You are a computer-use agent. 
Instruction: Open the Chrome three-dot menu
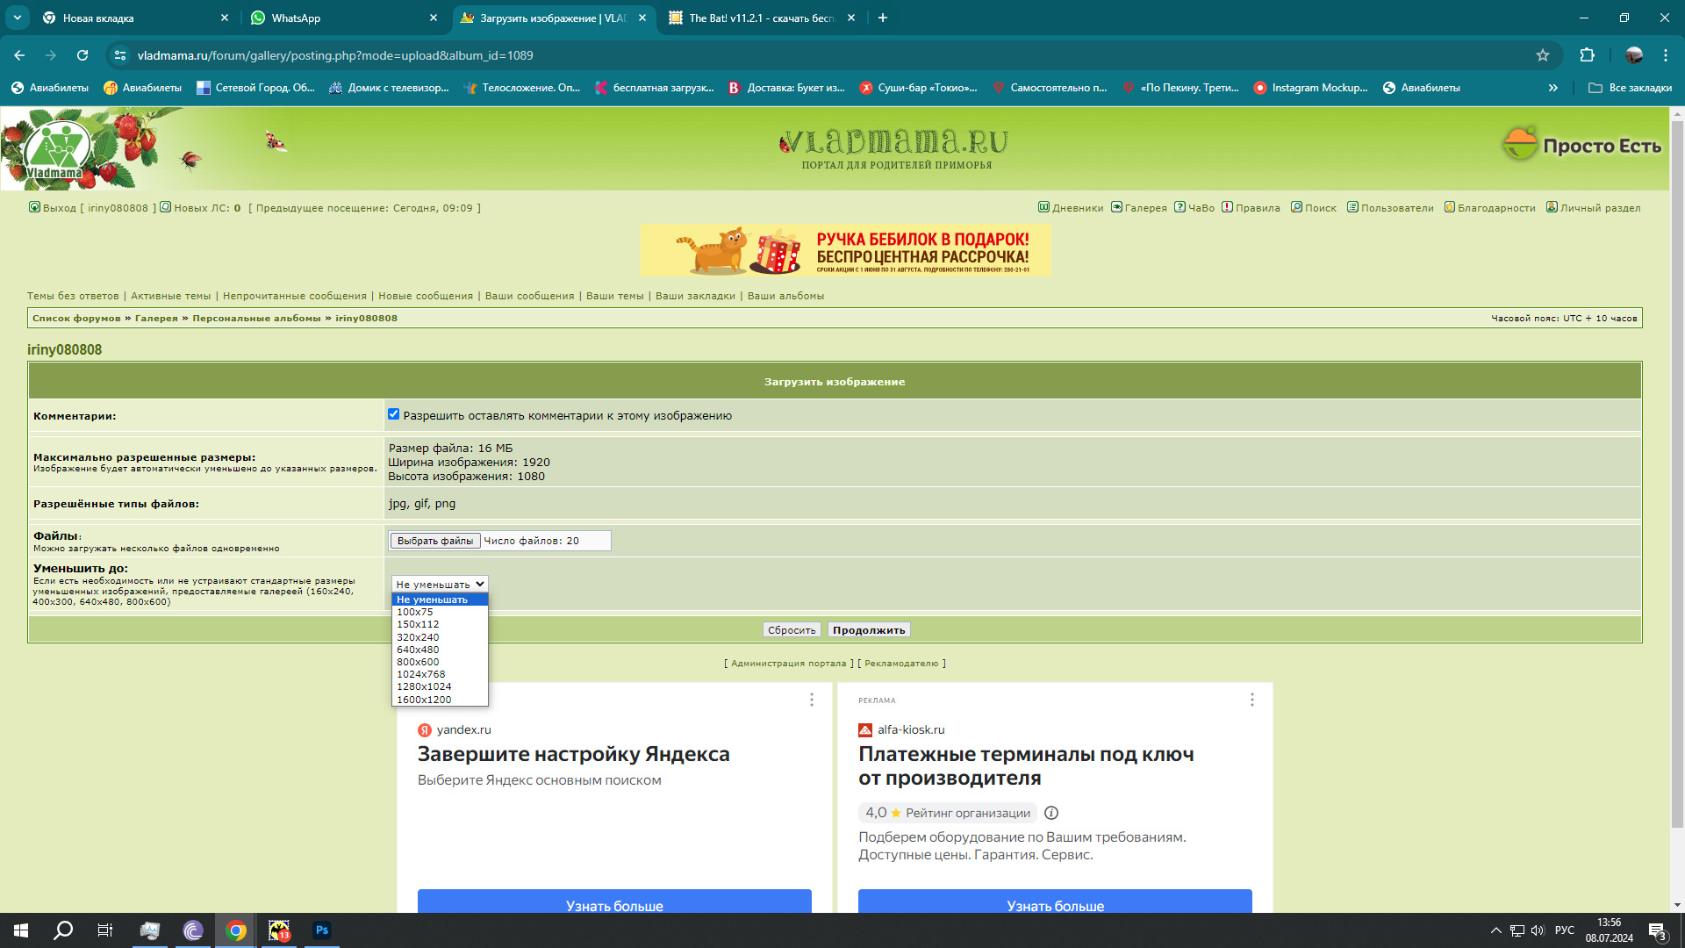pos(1666,55)
